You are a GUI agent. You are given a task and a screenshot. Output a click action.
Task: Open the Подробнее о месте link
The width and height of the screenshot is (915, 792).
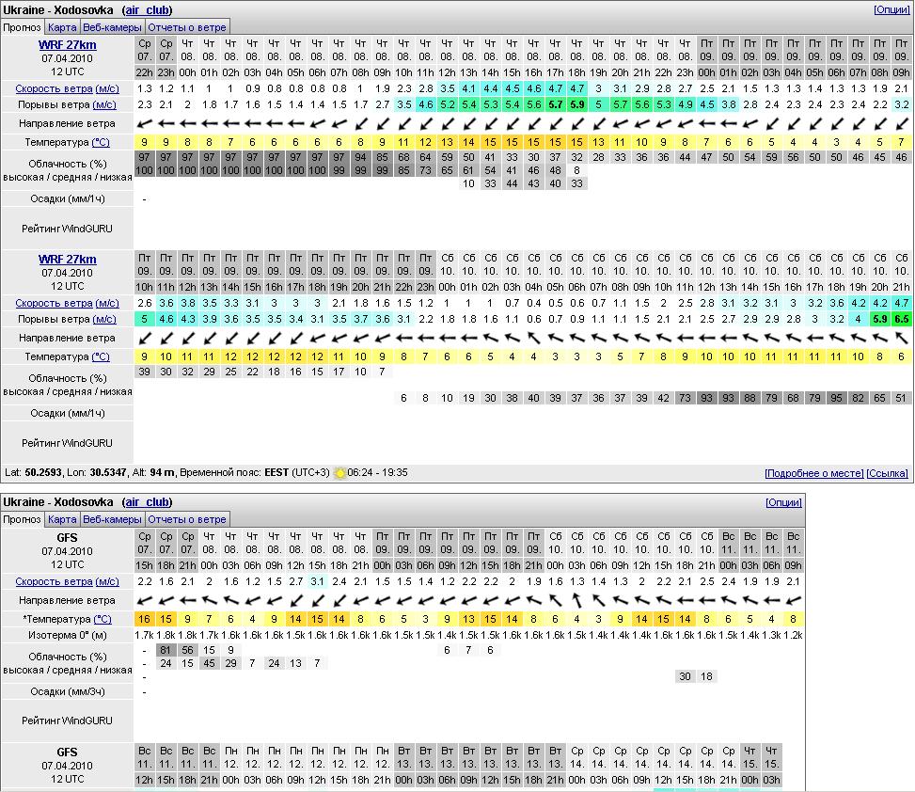pos(813,473)
